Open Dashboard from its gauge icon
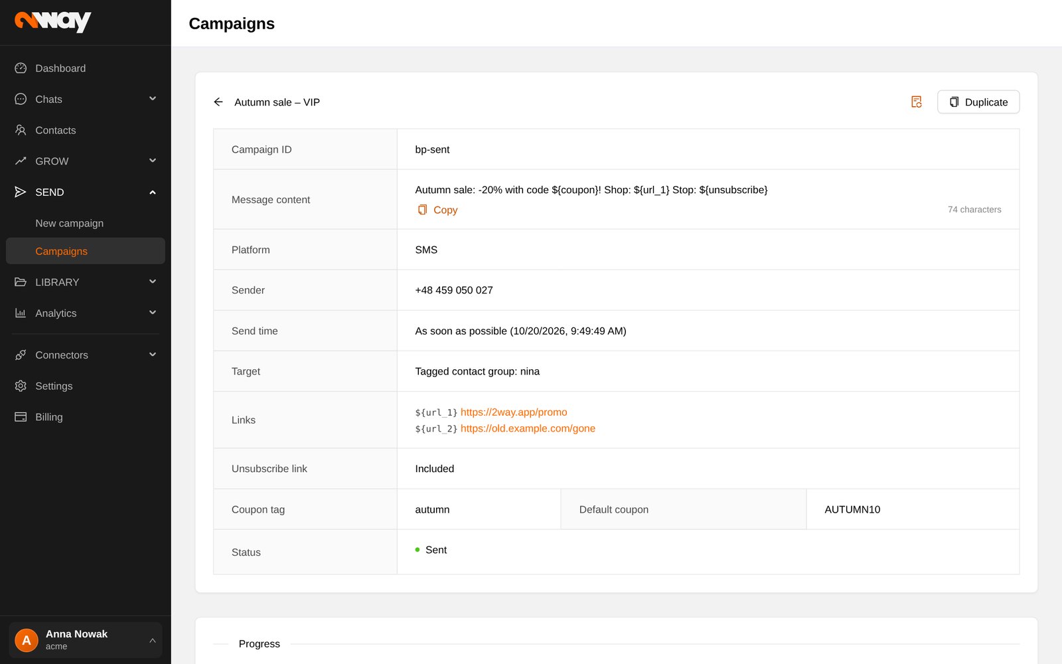The image size is (1062, 664). pos(21,68)
